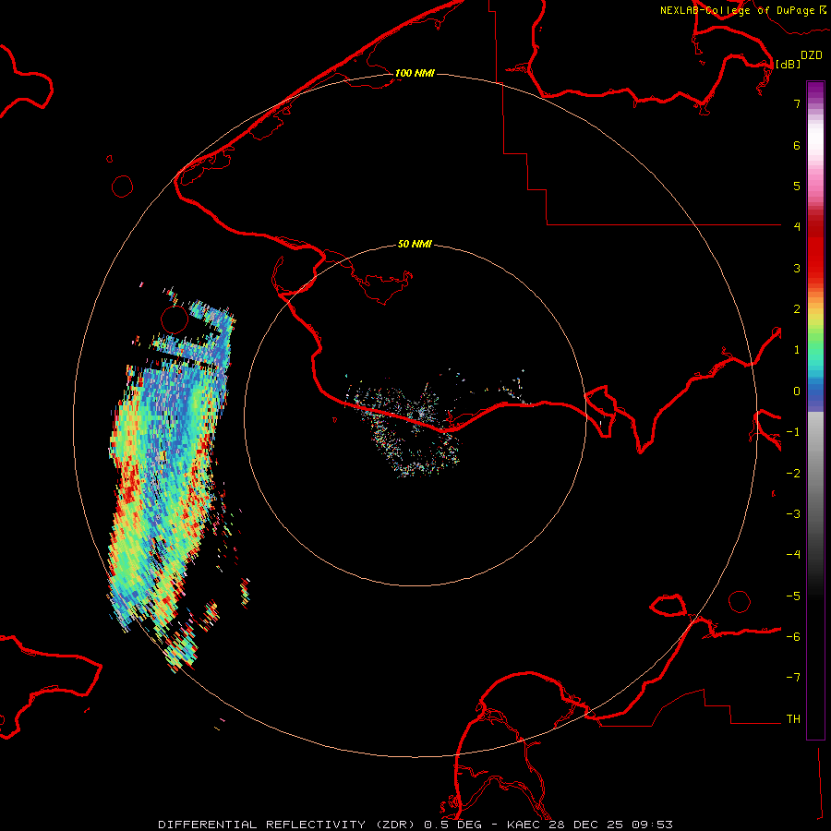Image resolution: width=831 pixels, height=831 pixels.
Task: Click the -4 value on the color scale
Action: click(793, 555)
